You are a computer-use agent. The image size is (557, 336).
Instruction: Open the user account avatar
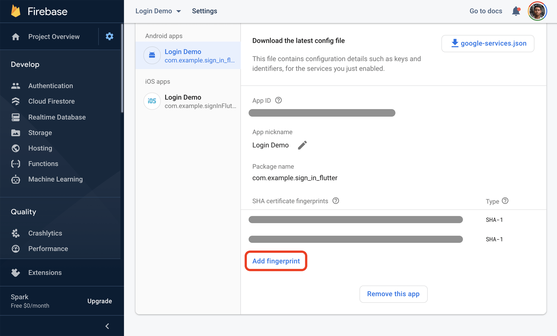point(537,11)
